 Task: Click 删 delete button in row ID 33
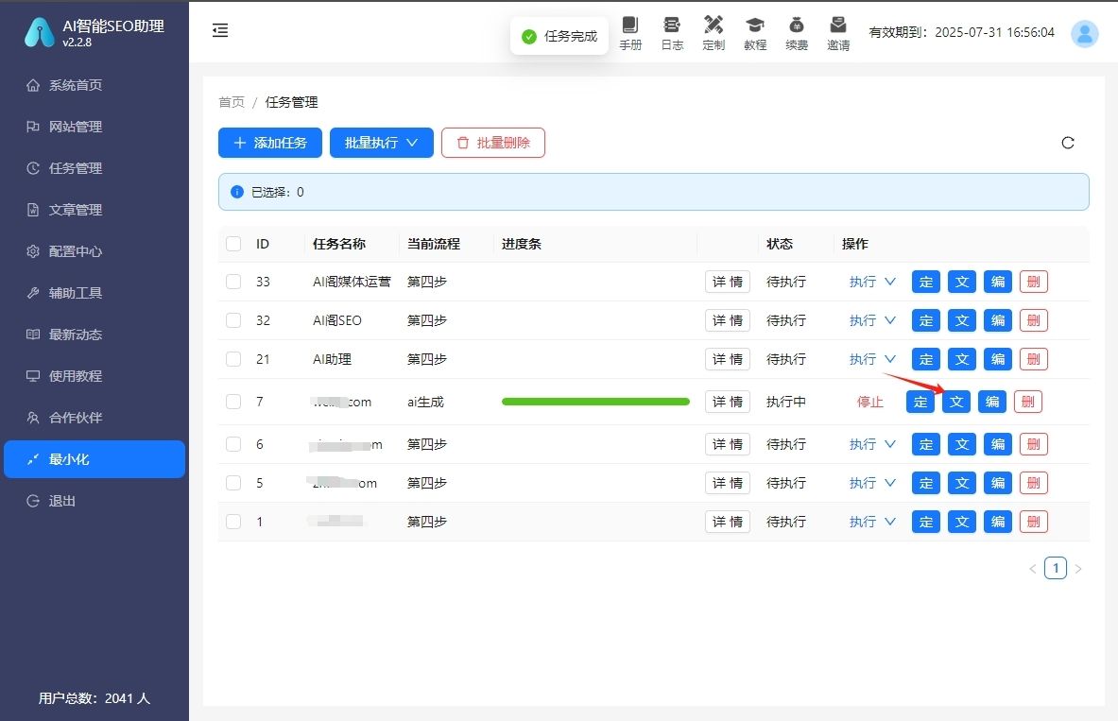1033,282
